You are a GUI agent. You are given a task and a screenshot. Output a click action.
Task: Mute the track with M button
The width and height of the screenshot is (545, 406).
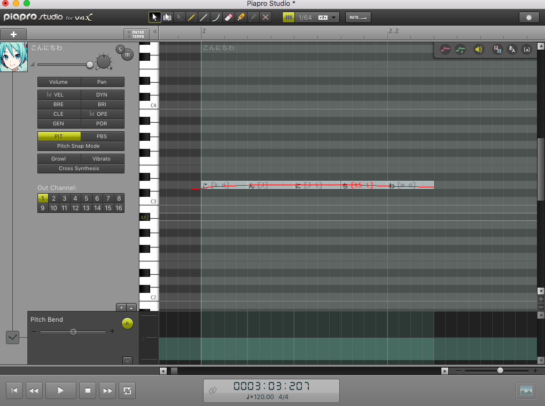pos(128,55)
